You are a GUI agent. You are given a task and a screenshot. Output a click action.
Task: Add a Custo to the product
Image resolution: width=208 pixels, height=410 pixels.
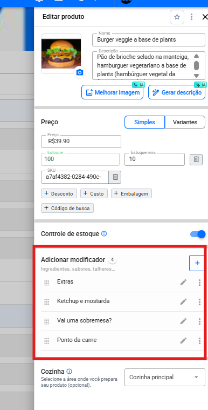click(94, 193)
